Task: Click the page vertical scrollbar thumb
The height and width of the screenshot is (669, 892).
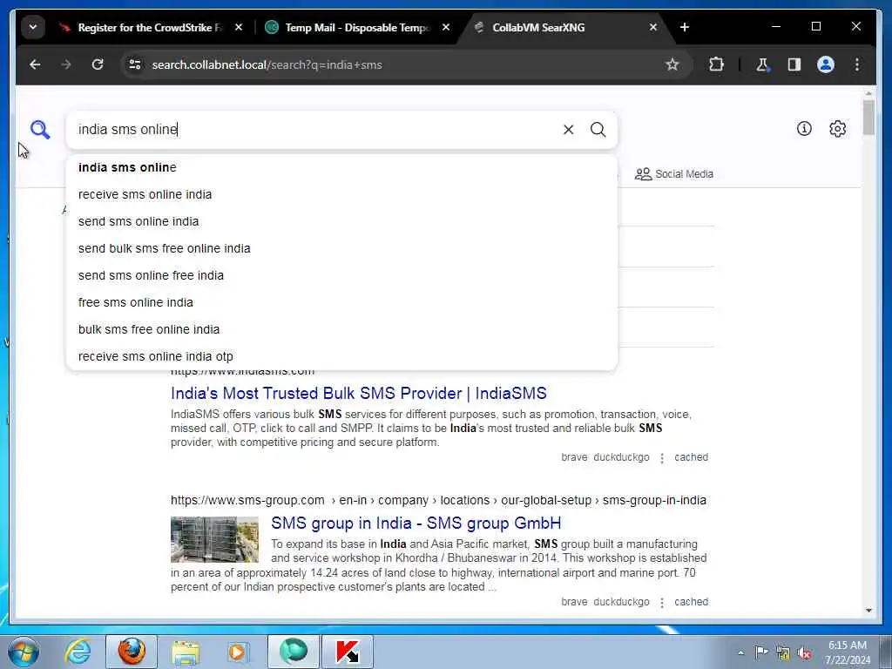Action: [868, 118]
